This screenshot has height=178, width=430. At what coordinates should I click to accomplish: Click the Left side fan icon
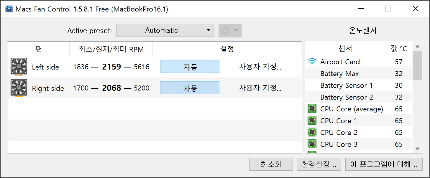[19, 66]
